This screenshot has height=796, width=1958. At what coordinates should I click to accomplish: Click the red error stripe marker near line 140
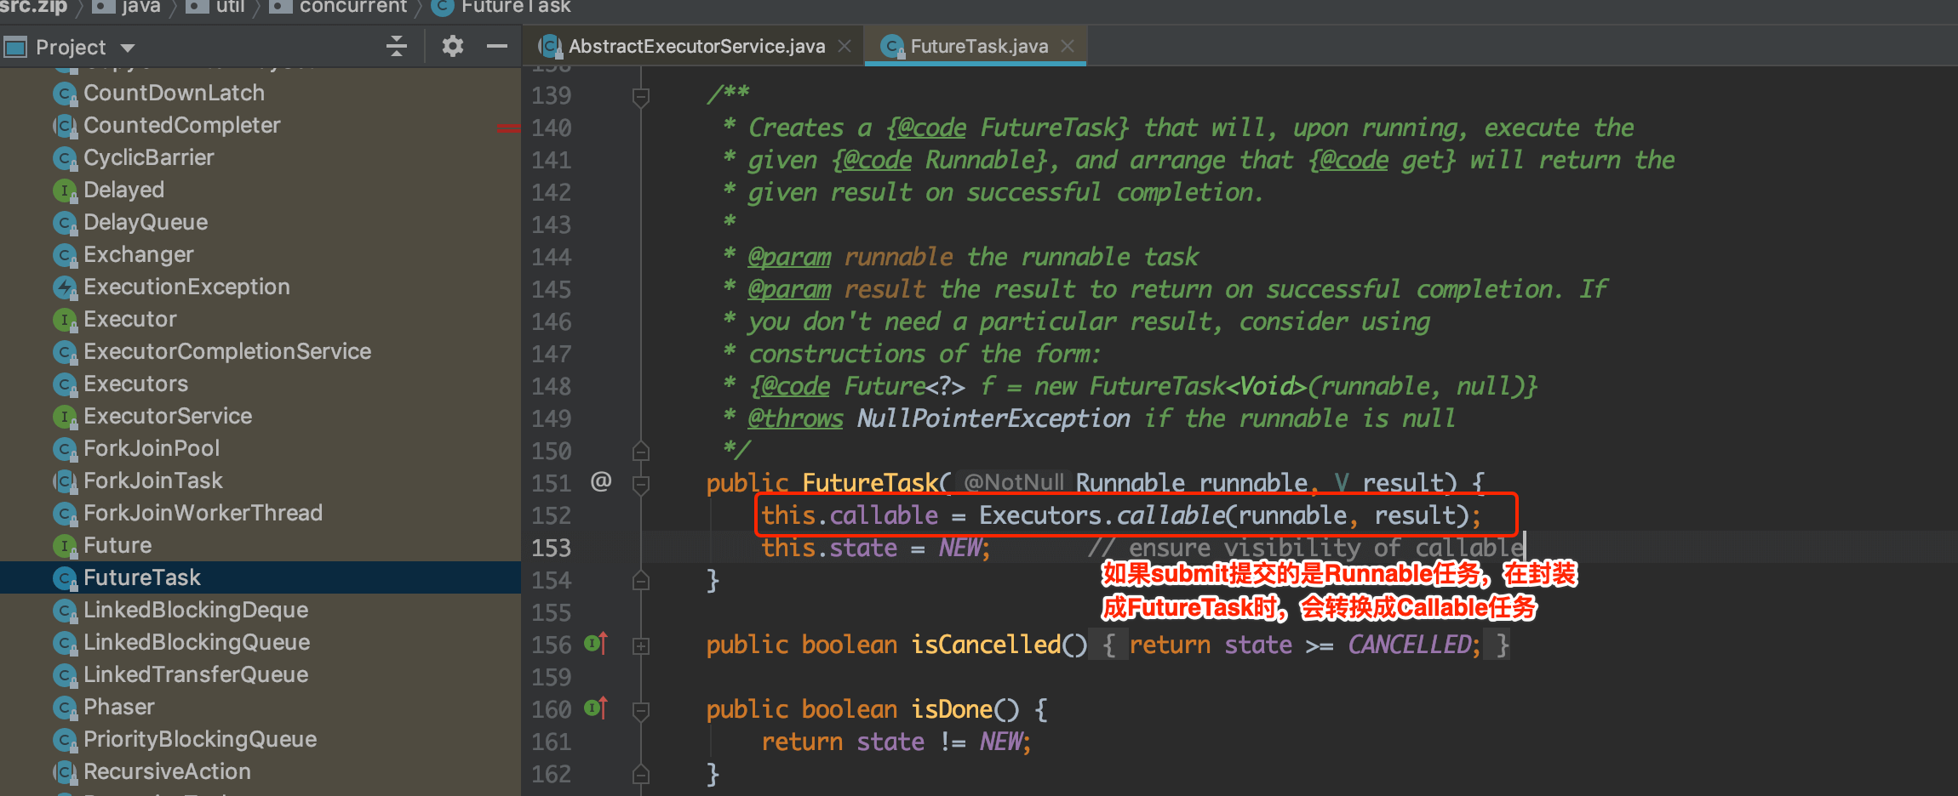pyautogui.click(x=508, y=128)
